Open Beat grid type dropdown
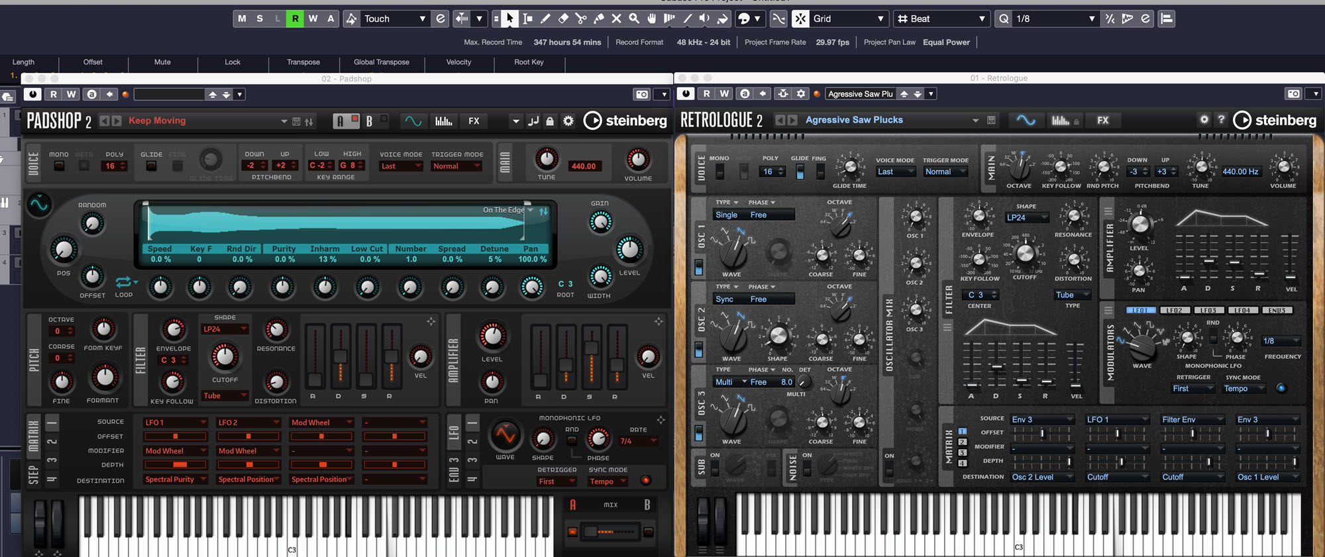The image size is (1325, 557). [941, 19]
